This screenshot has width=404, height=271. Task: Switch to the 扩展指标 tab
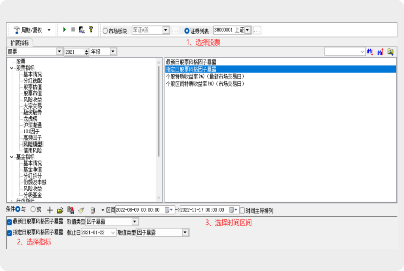pyautogui.click(x=20, y=43)
